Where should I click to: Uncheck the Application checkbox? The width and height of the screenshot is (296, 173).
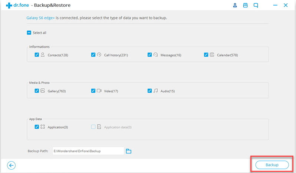(37, 127)
